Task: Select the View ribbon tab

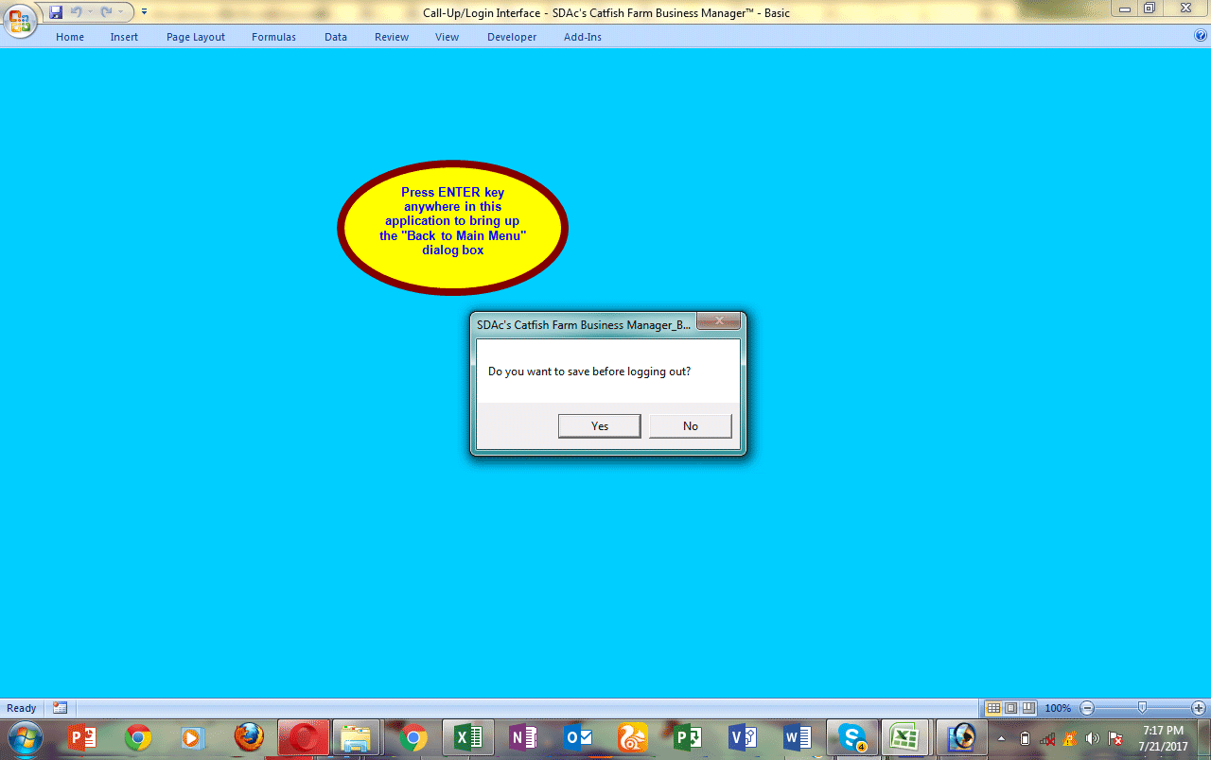Action: [447, 37]
